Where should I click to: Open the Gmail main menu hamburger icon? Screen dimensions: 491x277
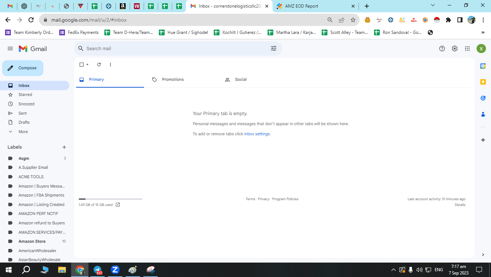pyautogui.click(x=10, y=49)
